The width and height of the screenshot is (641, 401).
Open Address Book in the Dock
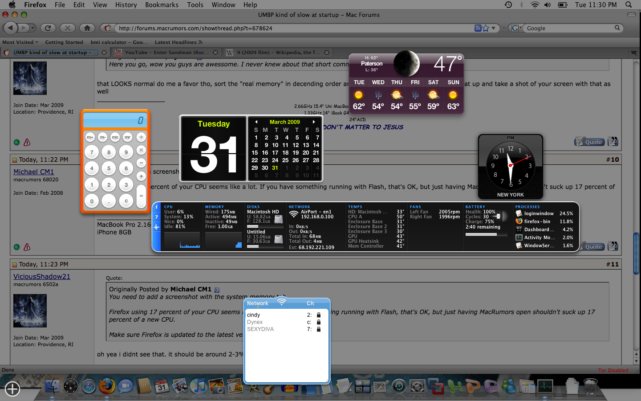click(x=144, y=386)
